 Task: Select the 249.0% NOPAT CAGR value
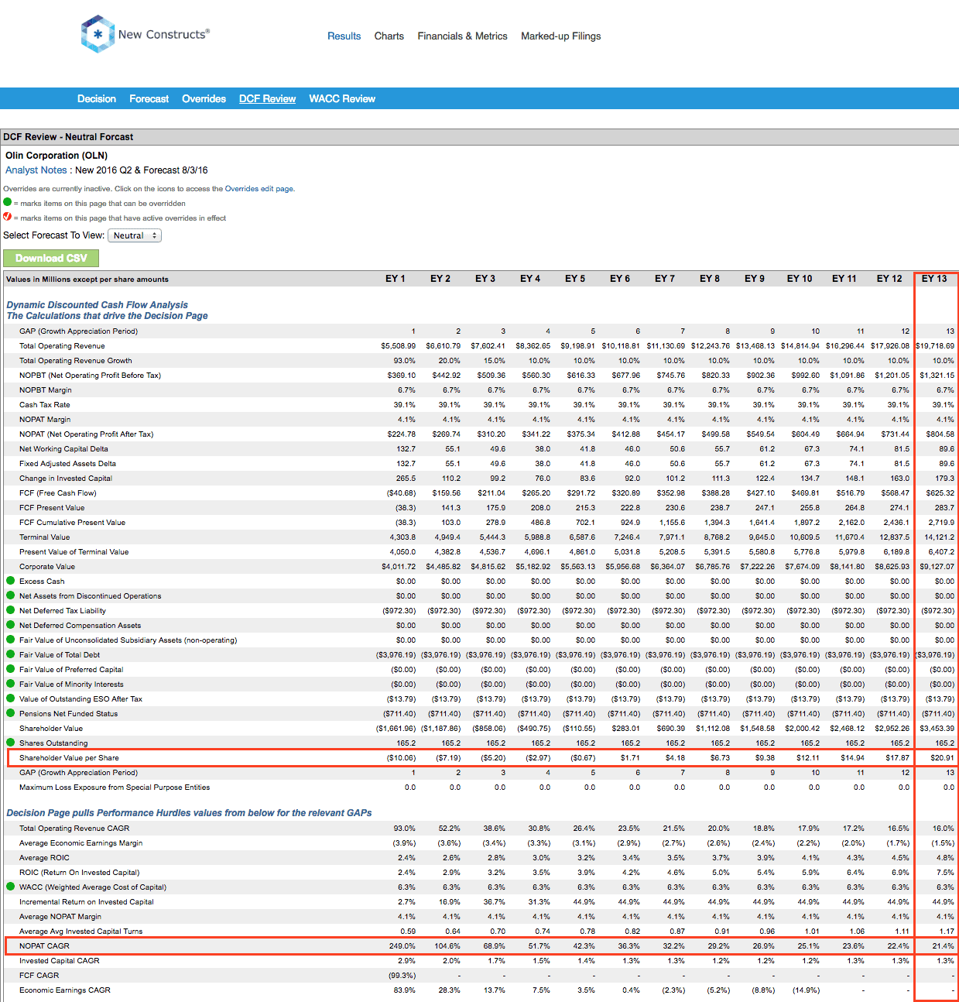click(402, 946)
